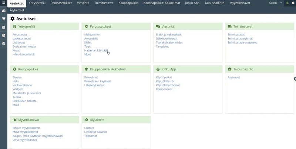Go to the Älylaitteet tab
Viewport: 296px width, 149px height.
(x=17, y=10)
